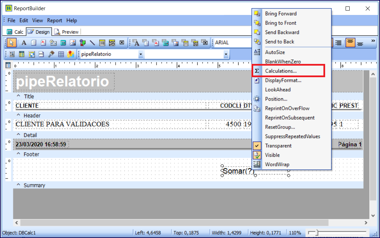This screenshot has width=380, height=238.
Task: Select the RichText component tool
Action: coord(43,43)
